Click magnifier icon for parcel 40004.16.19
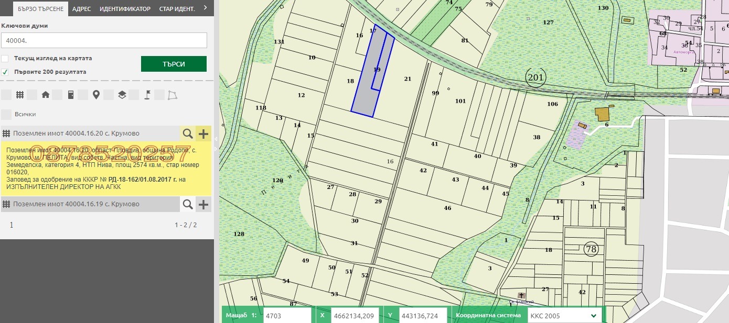The image size is (729, 323). [x=188, y=204]
